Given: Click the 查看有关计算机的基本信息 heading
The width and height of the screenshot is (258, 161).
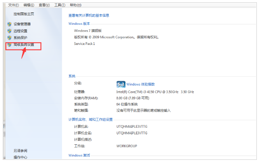Looking at the screenshot, I should [89, 15].
